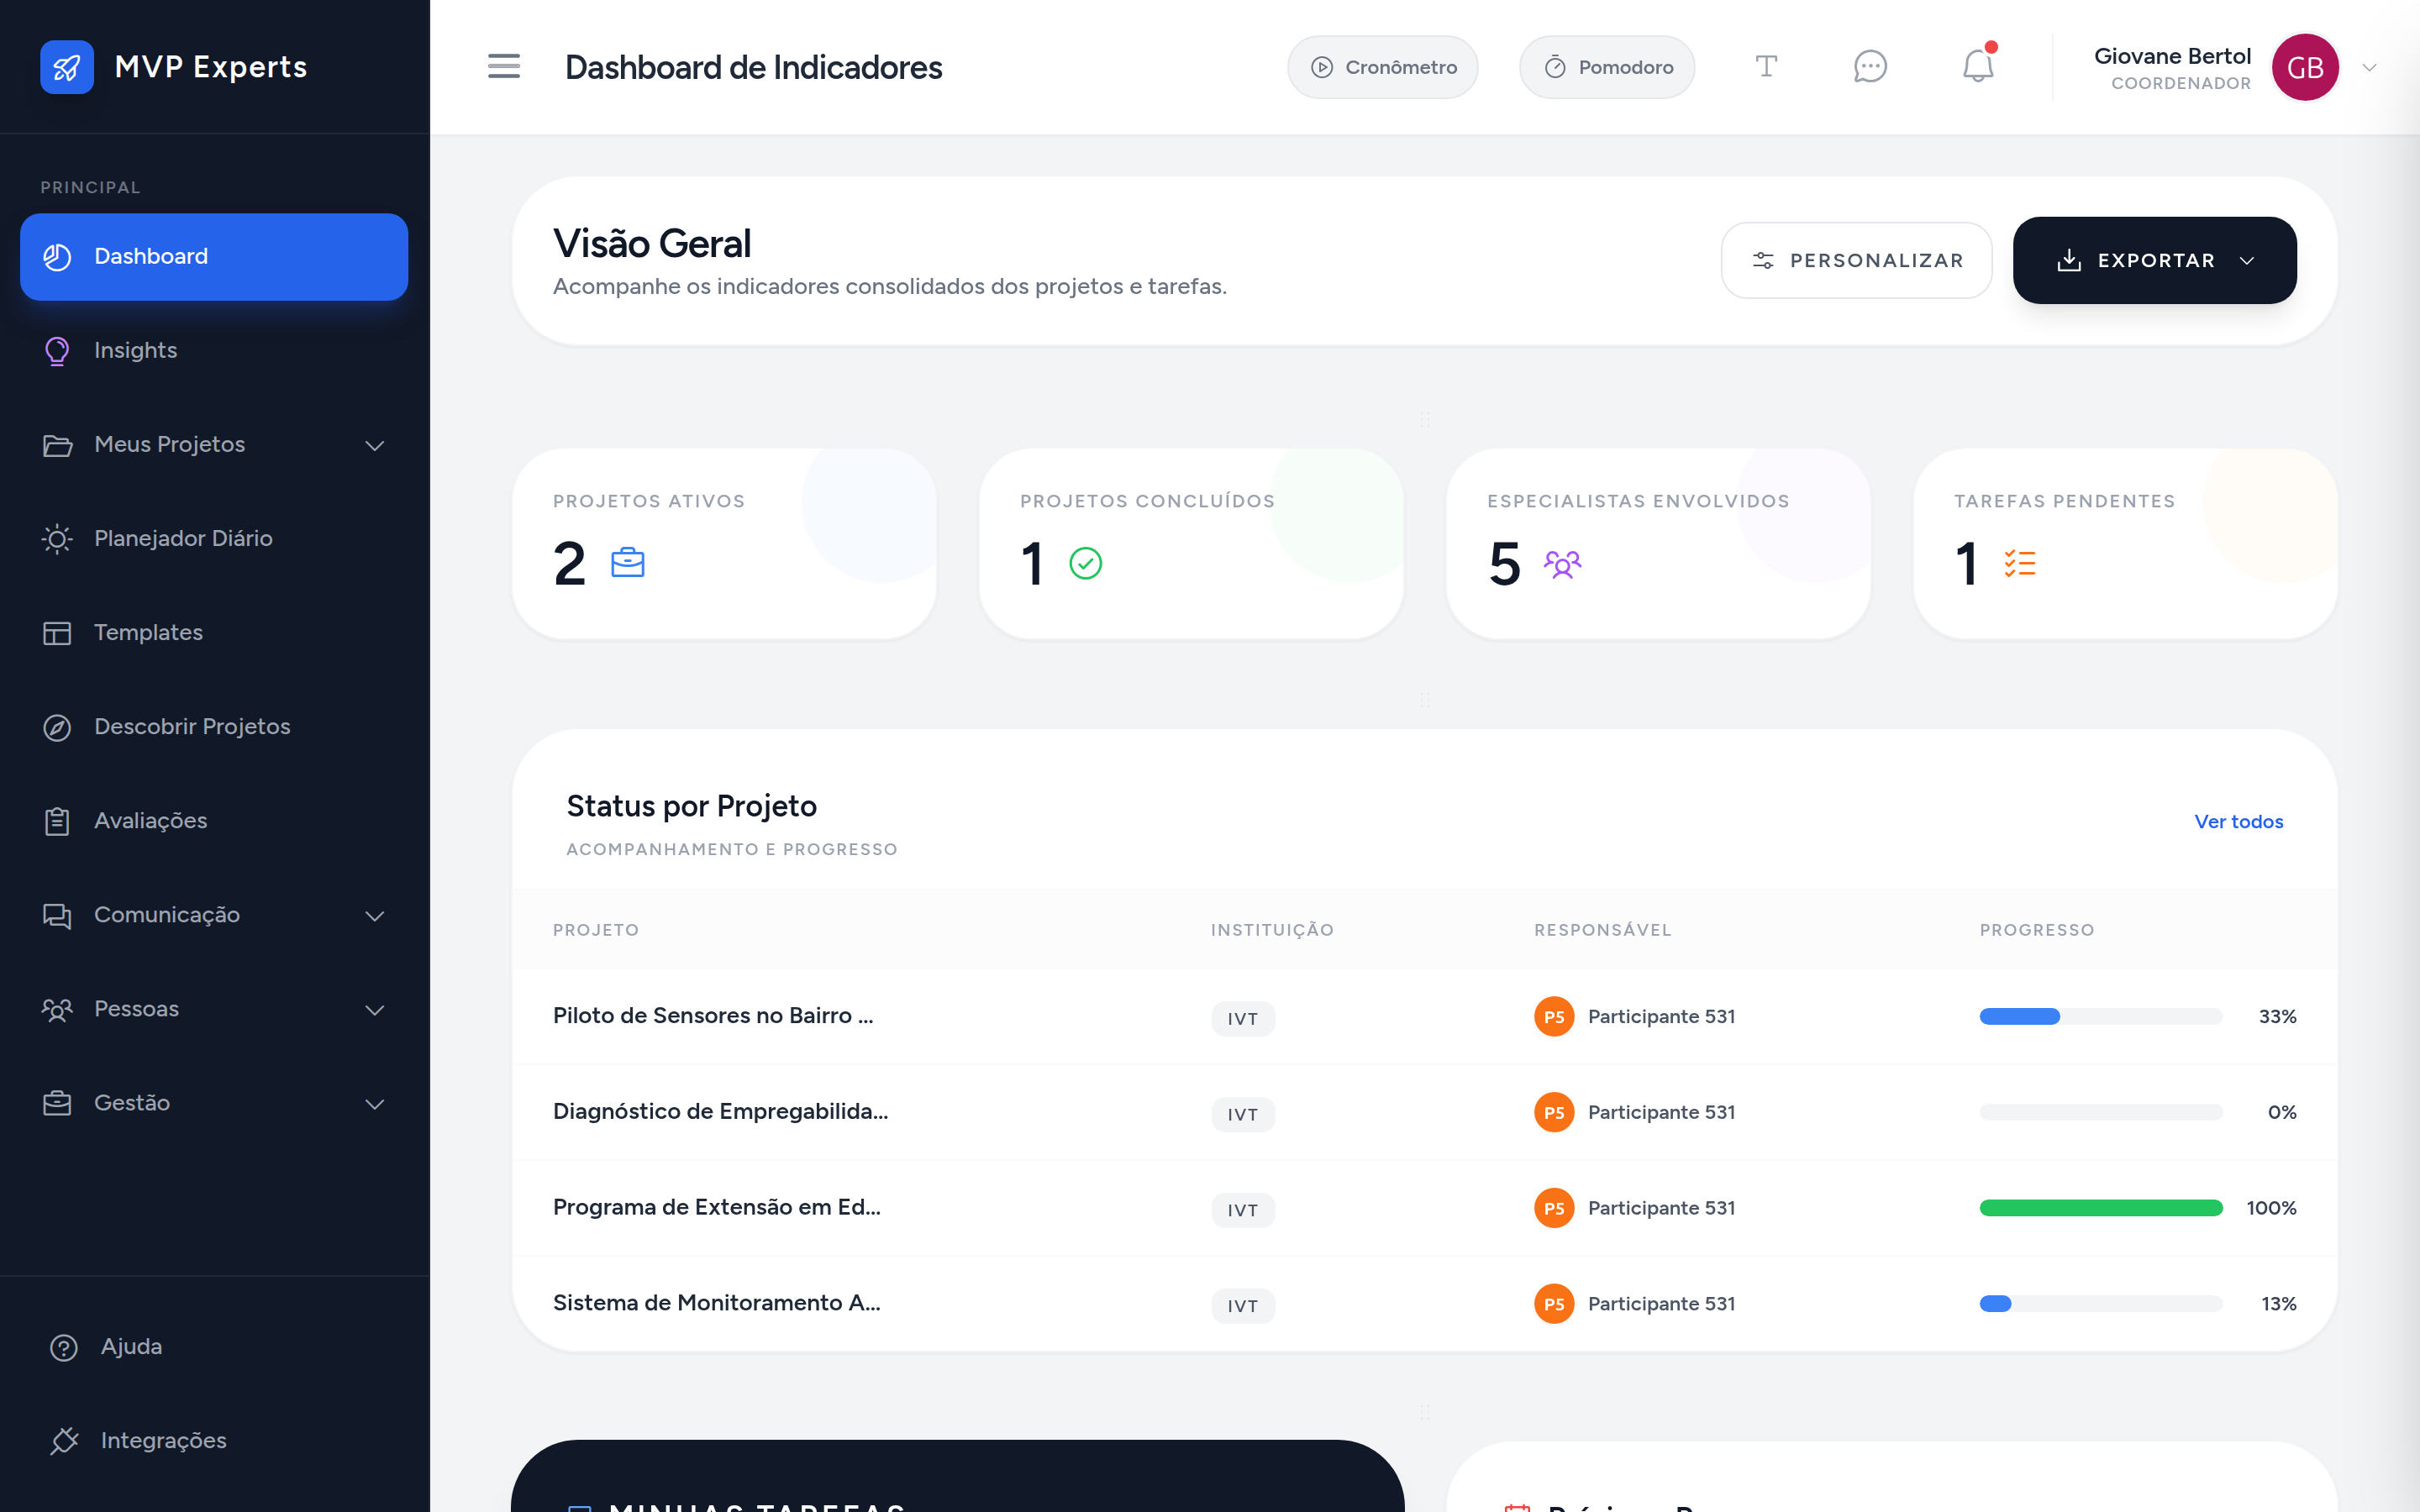Open Integrações in the sidebar
2420x1512 pixels.
pyautogui.click(x=214, y=1441)
